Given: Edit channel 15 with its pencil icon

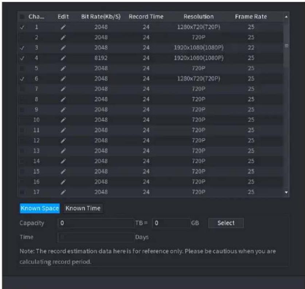Looking at the screenshot, I should point(63,172).
